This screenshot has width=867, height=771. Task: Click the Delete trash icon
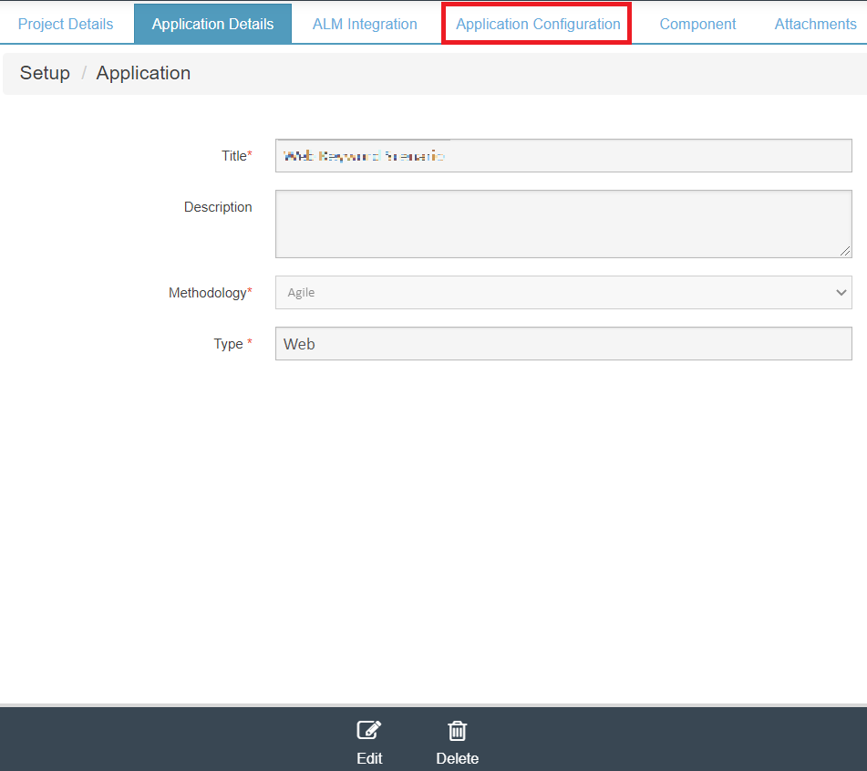tap(458, 731)
